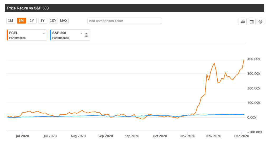Click the Price Return vs S&P 500 header
Screen dimensions: 268x143
28,8
